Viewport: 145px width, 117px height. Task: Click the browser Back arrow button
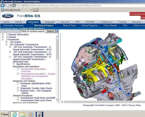click(x=3, y=6)
